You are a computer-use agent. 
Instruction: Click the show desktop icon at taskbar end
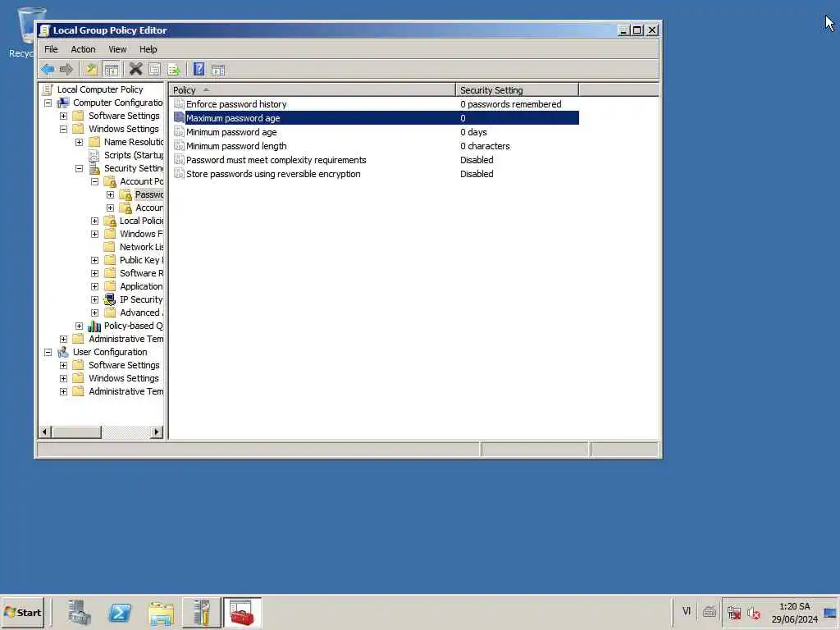pos(830,613)
